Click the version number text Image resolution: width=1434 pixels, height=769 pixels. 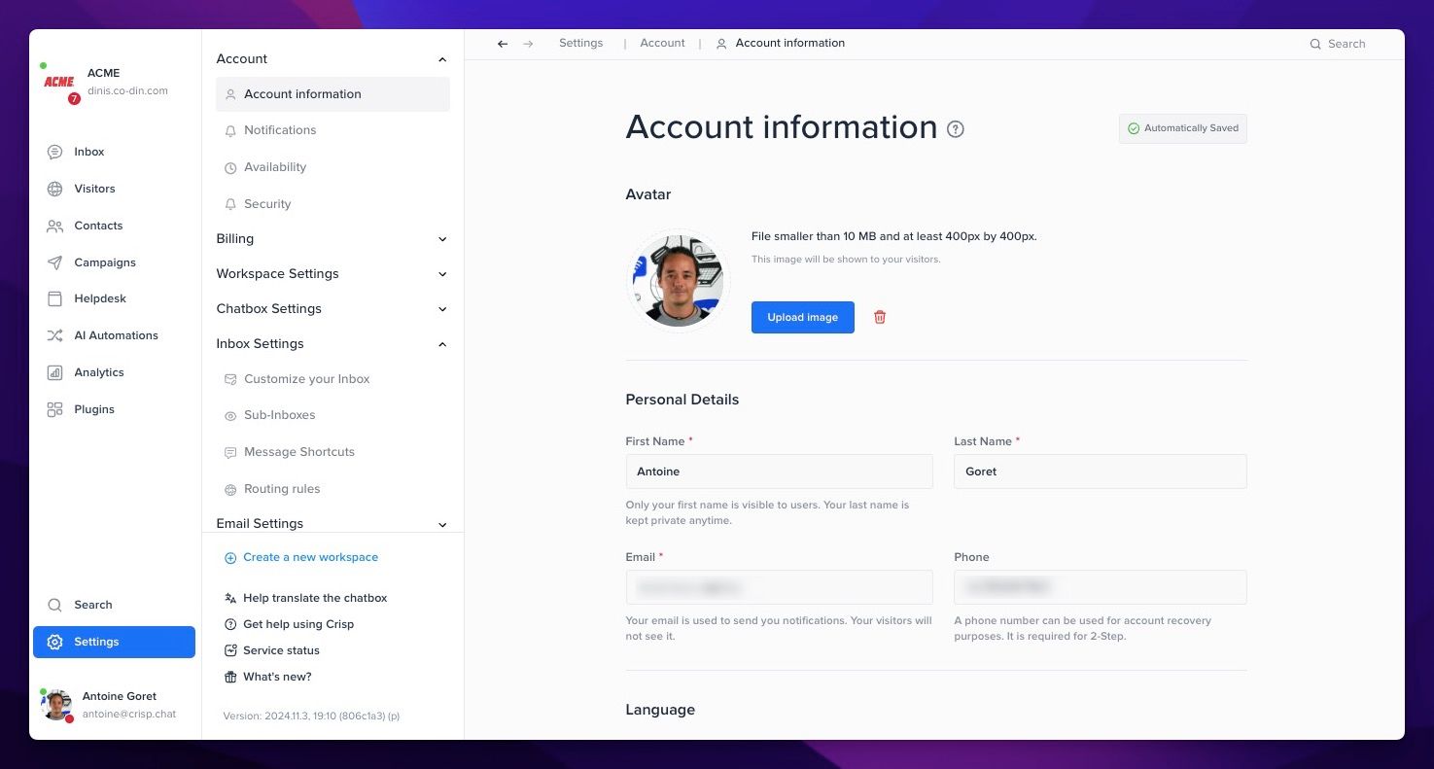coord(311,716)
